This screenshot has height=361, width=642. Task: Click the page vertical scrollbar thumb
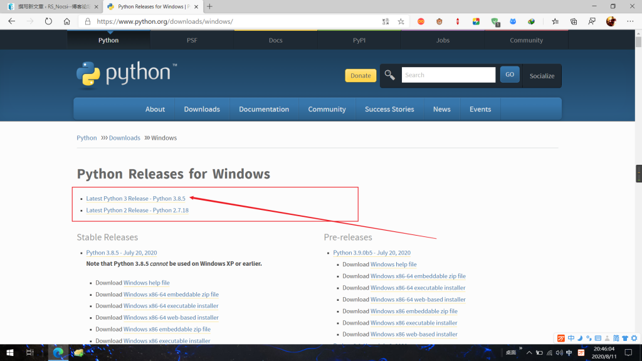pyautogui.click(x=638, y=42)
